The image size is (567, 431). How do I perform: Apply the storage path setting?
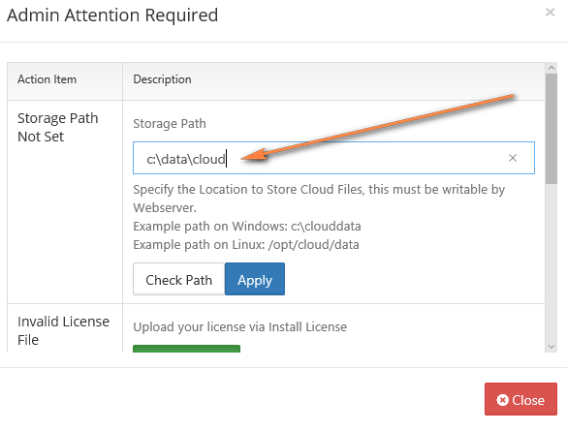click(255, 279)
